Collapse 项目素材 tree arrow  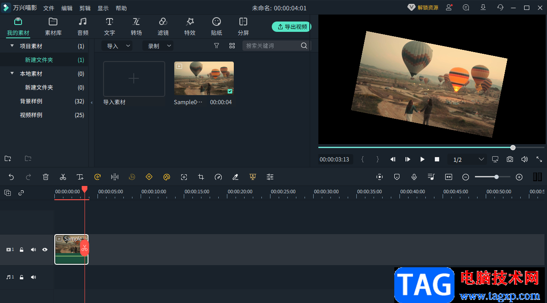pyautogui.click(x=12, y=46)
